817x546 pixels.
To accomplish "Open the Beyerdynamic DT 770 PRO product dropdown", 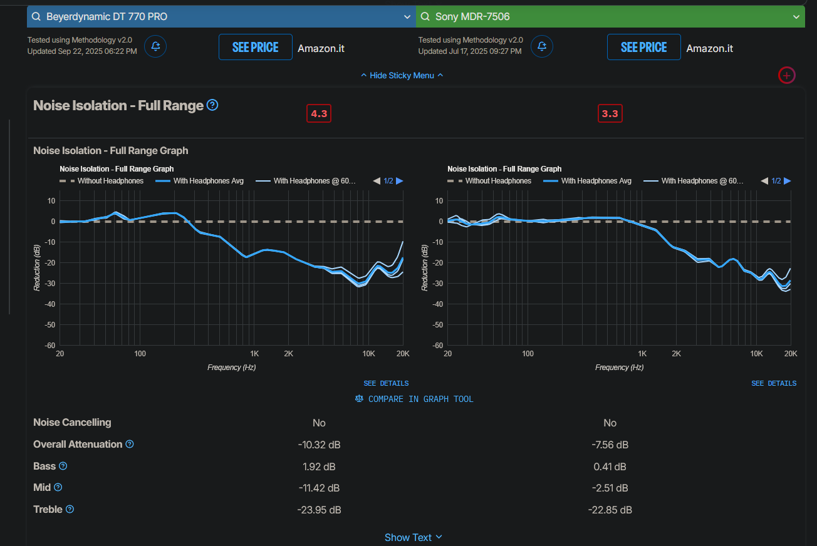I will (x=221, y=17).
